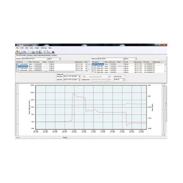Image resolution: width=183 pixels, height=183 pixels.
Task: Click the floppy disk save icon
Action: [24, 52]
